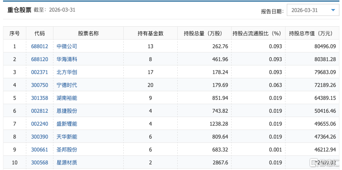Screen dimensions: 342x170
Task: Open the 恩捷股份 stock link
Action: pyautogui.click(x=67, y=111)
